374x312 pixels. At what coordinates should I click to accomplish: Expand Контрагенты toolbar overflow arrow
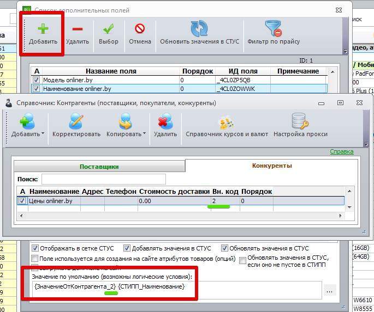[366, 144]
